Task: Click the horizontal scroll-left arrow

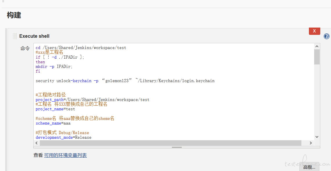Action: [37, 143]
